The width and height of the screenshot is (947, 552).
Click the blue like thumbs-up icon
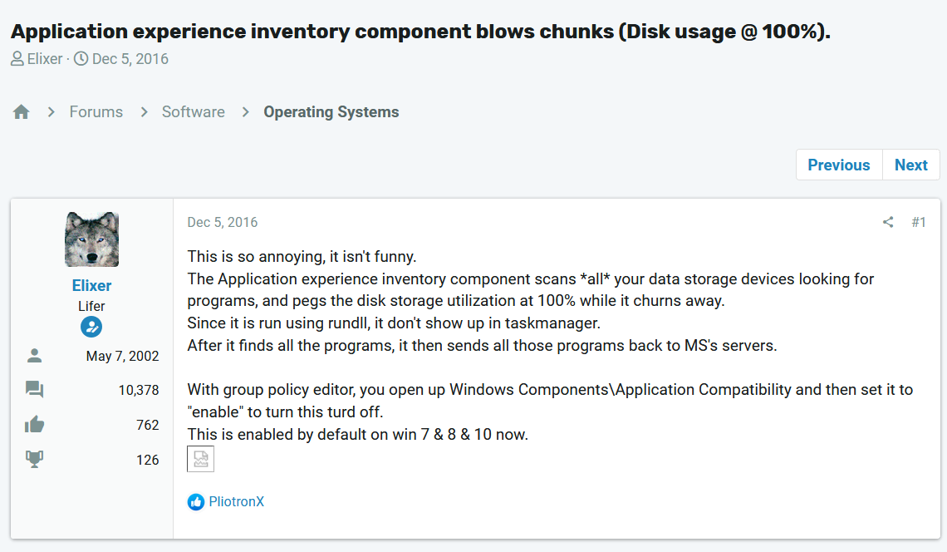pyautogui.click(x=196, y=501)
